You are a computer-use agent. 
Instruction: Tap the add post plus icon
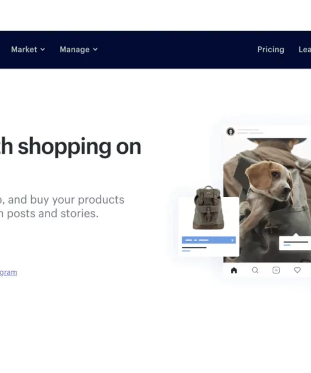pyautogui.click(x=276, y=270)
